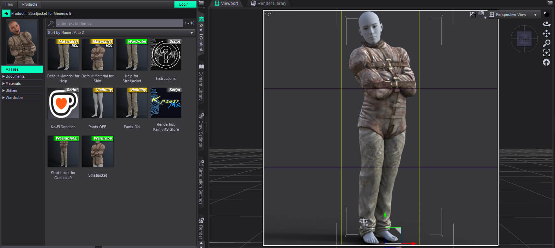Click the Reset camera up-arrow icon
The image size is (555, 248).
click(x=547, y=63)
